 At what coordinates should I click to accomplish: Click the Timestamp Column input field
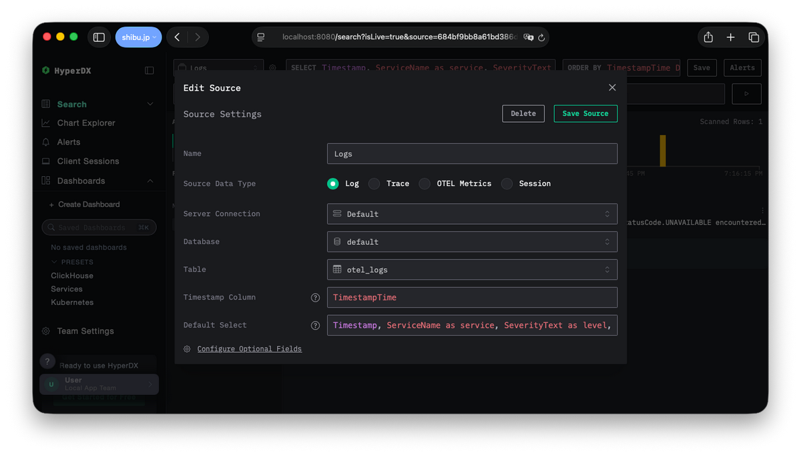[472, 298]
